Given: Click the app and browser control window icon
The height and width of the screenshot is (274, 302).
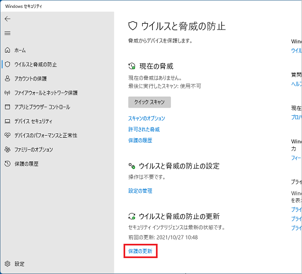Looking at the screenshot, I should [7, 107].
